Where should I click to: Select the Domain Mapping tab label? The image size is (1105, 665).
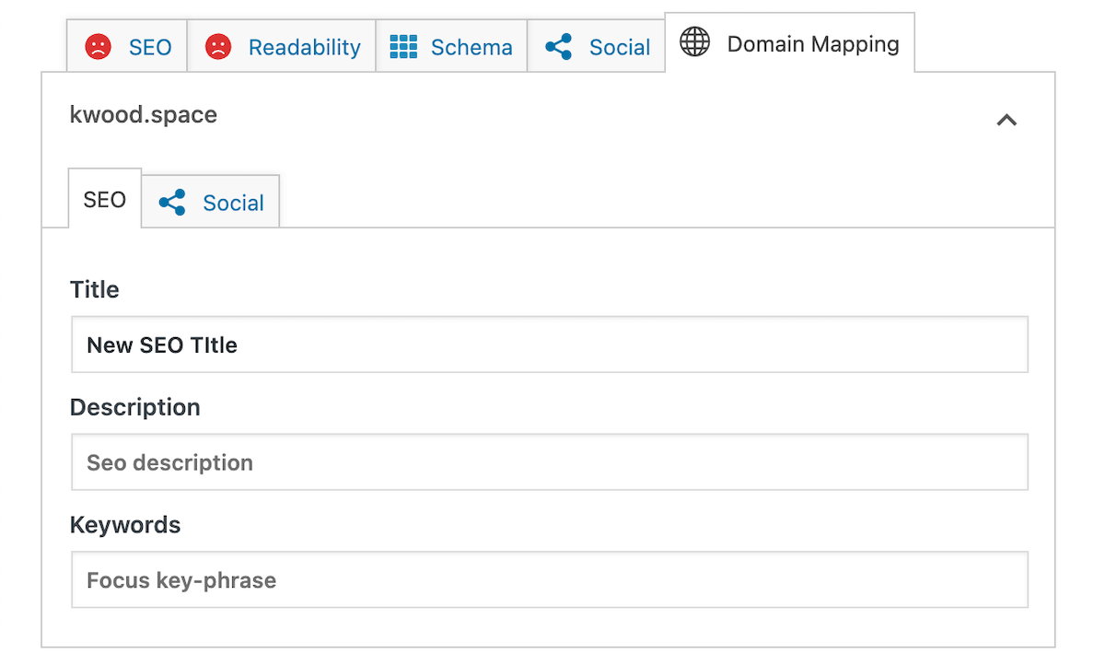pyautogui.click(x=812, y=43)
